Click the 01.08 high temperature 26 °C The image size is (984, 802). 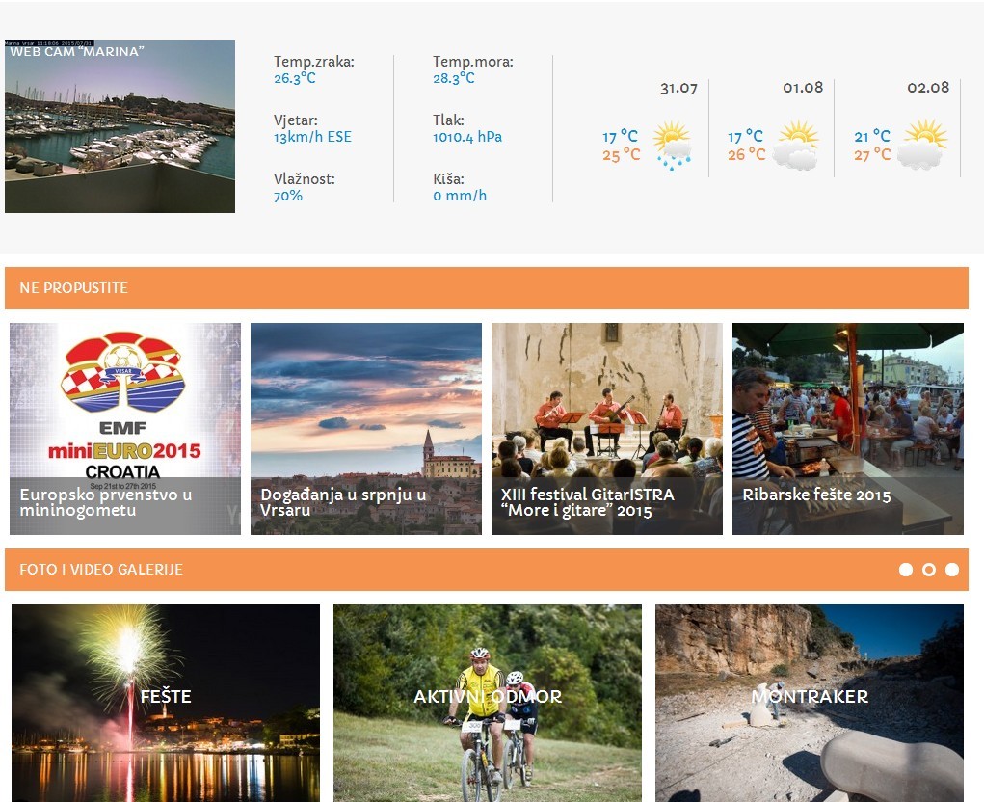tap(746, 153)
